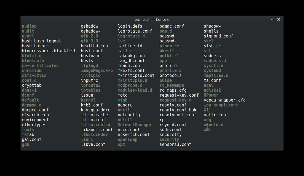Viewport: 304px width, 176px height.
Task: Click the request-key.conf file name
Action: (x=179, y=95)
